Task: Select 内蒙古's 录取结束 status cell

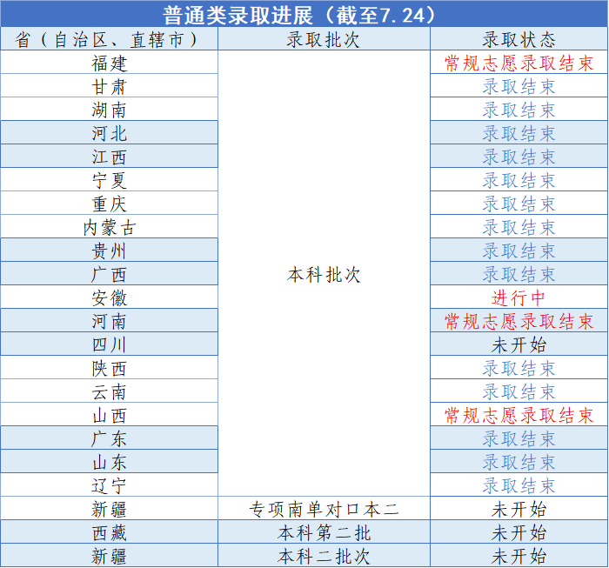Action: point(519,227)
